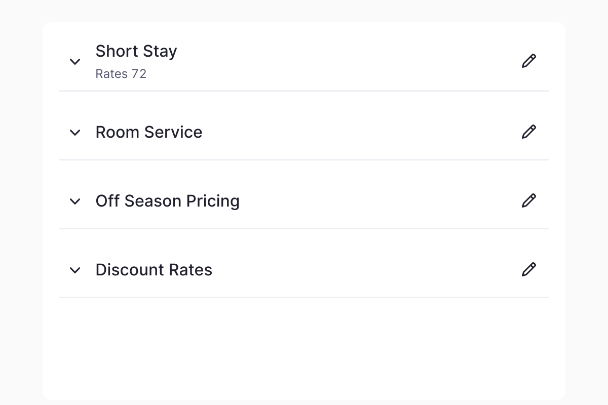This screenshot has width=608, height=405.
Task: Collapse the Discount Rates chevron
Action: point(75,270)
